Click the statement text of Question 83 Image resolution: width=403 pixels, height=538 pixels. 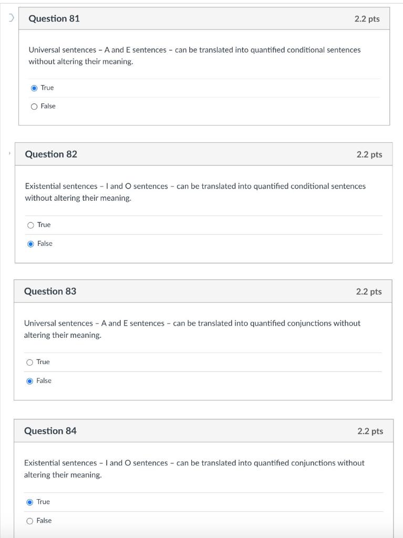192,329
